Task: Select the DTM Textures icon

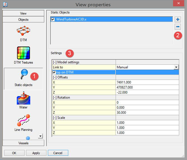Action: (x=24, y=53)
